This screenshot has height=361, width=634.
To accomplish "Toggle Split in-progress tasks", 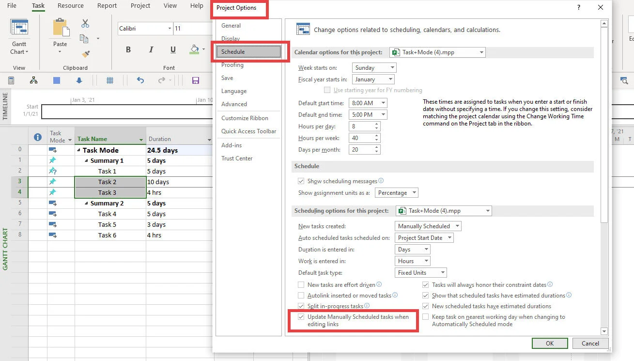I will point(301,306).
